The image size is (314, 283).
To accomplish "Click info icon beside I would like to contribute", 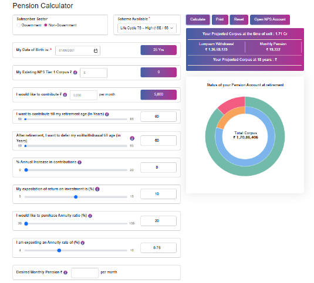I will (65, 95).
